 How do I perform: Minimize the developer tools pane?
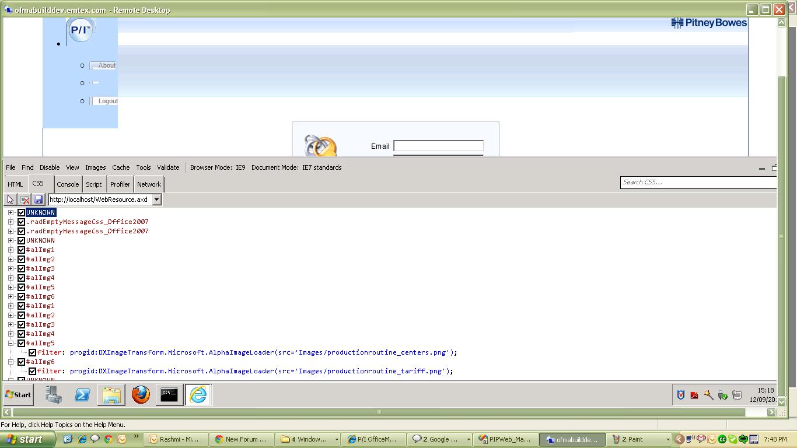coord(761,168)
